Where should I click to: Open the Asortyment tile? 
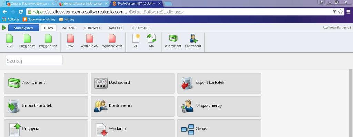tap(46, 83)
